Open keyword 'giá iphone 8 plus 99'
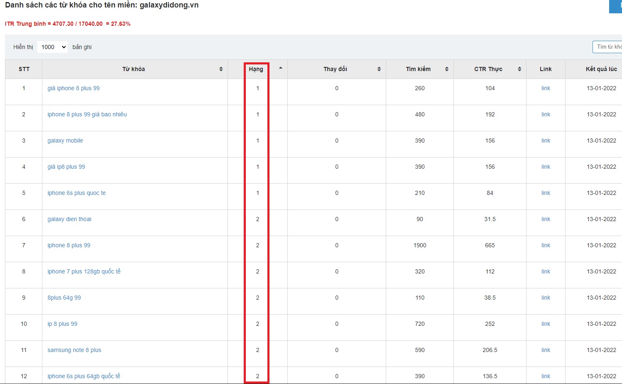This screenshot has height=384, width=622. pos(73,88)
